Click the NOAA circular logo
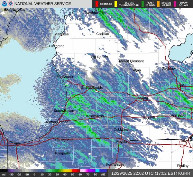Viewport: 193px width, 177px height. (x=4, y=4)
